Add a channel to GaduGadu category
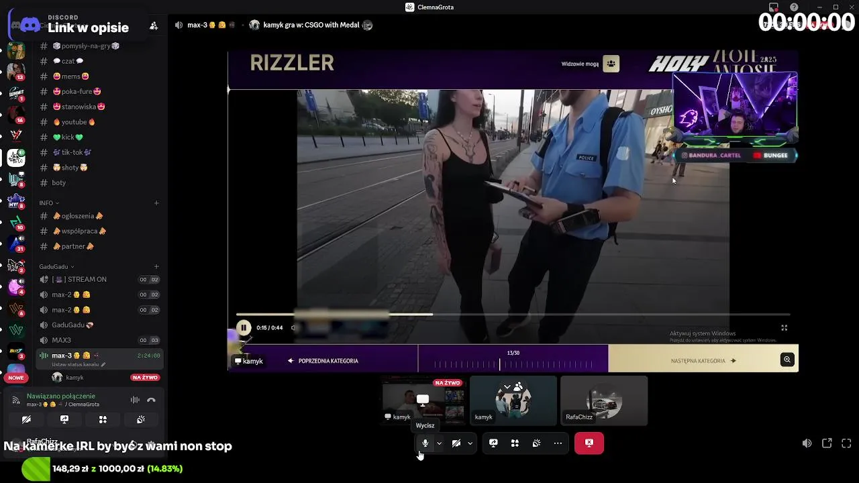Screen dimensions: 859x483 (156, 266)
